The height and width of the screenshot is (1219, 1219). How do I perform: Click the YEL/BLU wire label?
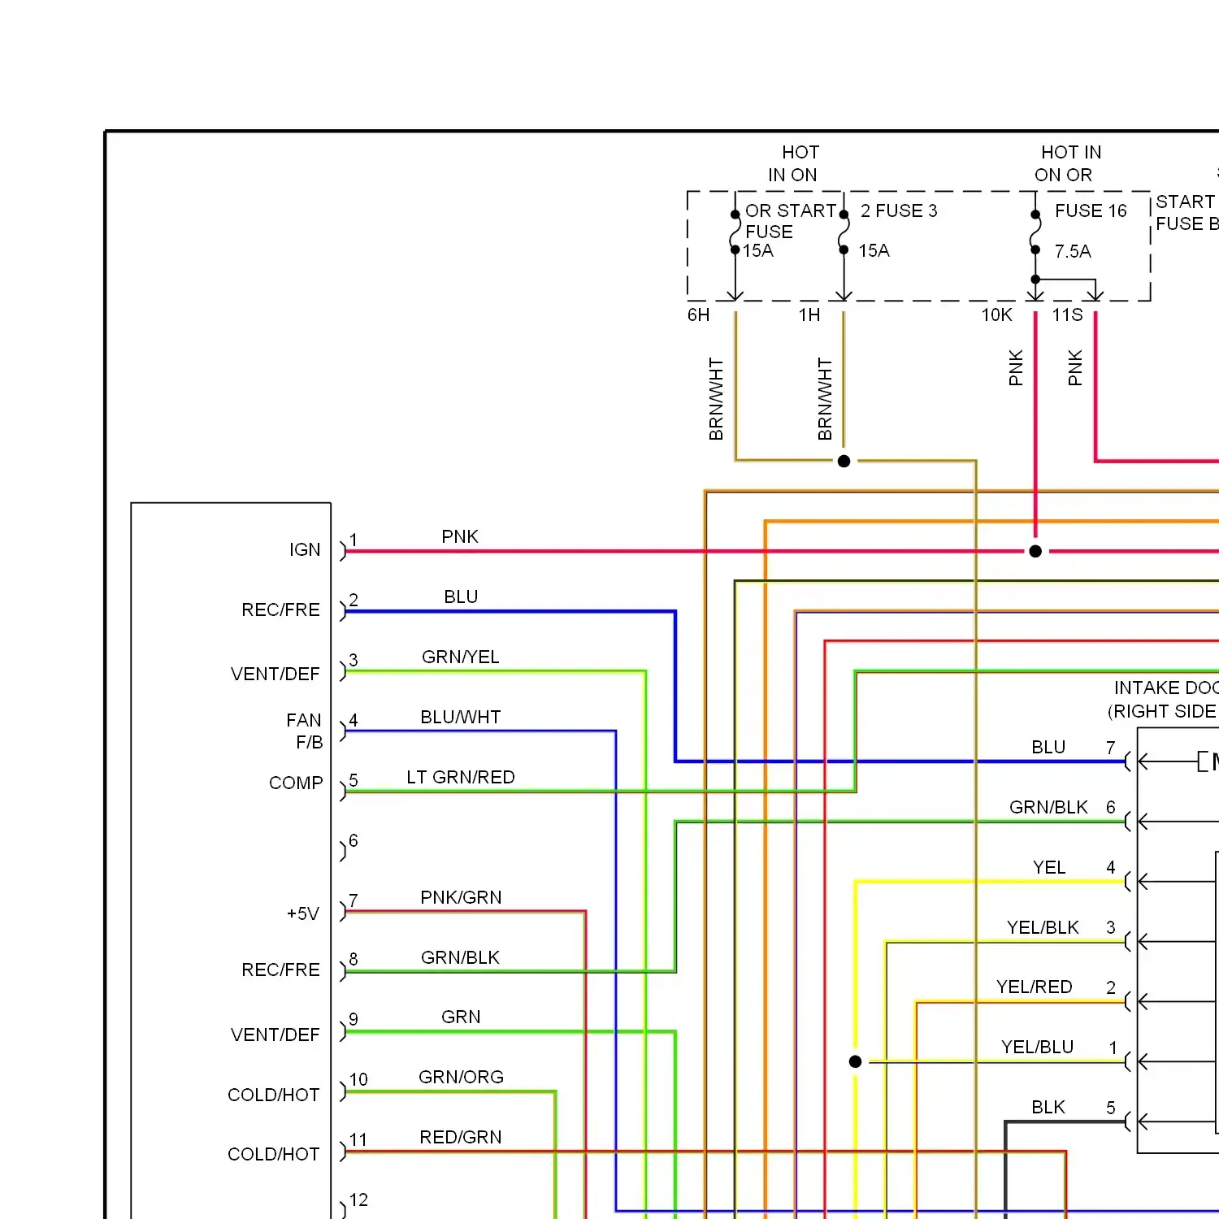[1038, 1048]
